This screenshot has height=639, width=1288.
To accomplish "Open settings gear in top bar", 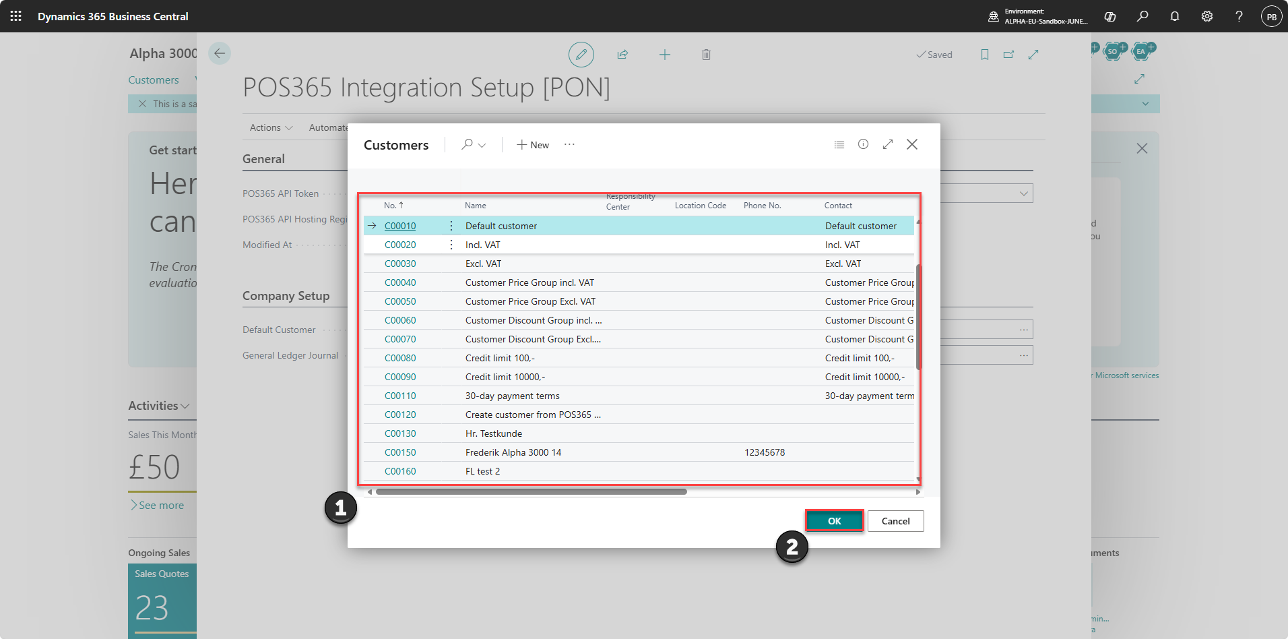I will 1207,16.
